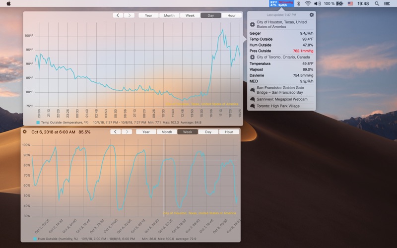Open the settings gear in weather popup
The height and width of the screenshot is (248, 397).
tap(312, 15)
